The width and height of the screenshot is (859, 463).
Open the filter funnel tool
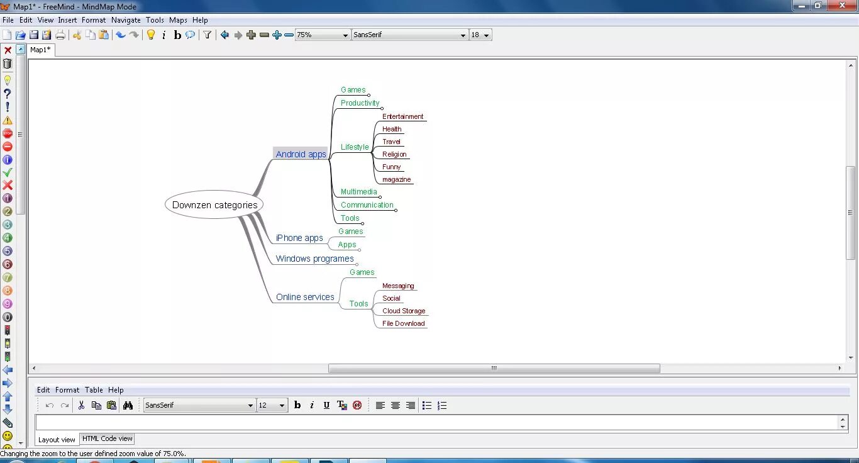207,35
